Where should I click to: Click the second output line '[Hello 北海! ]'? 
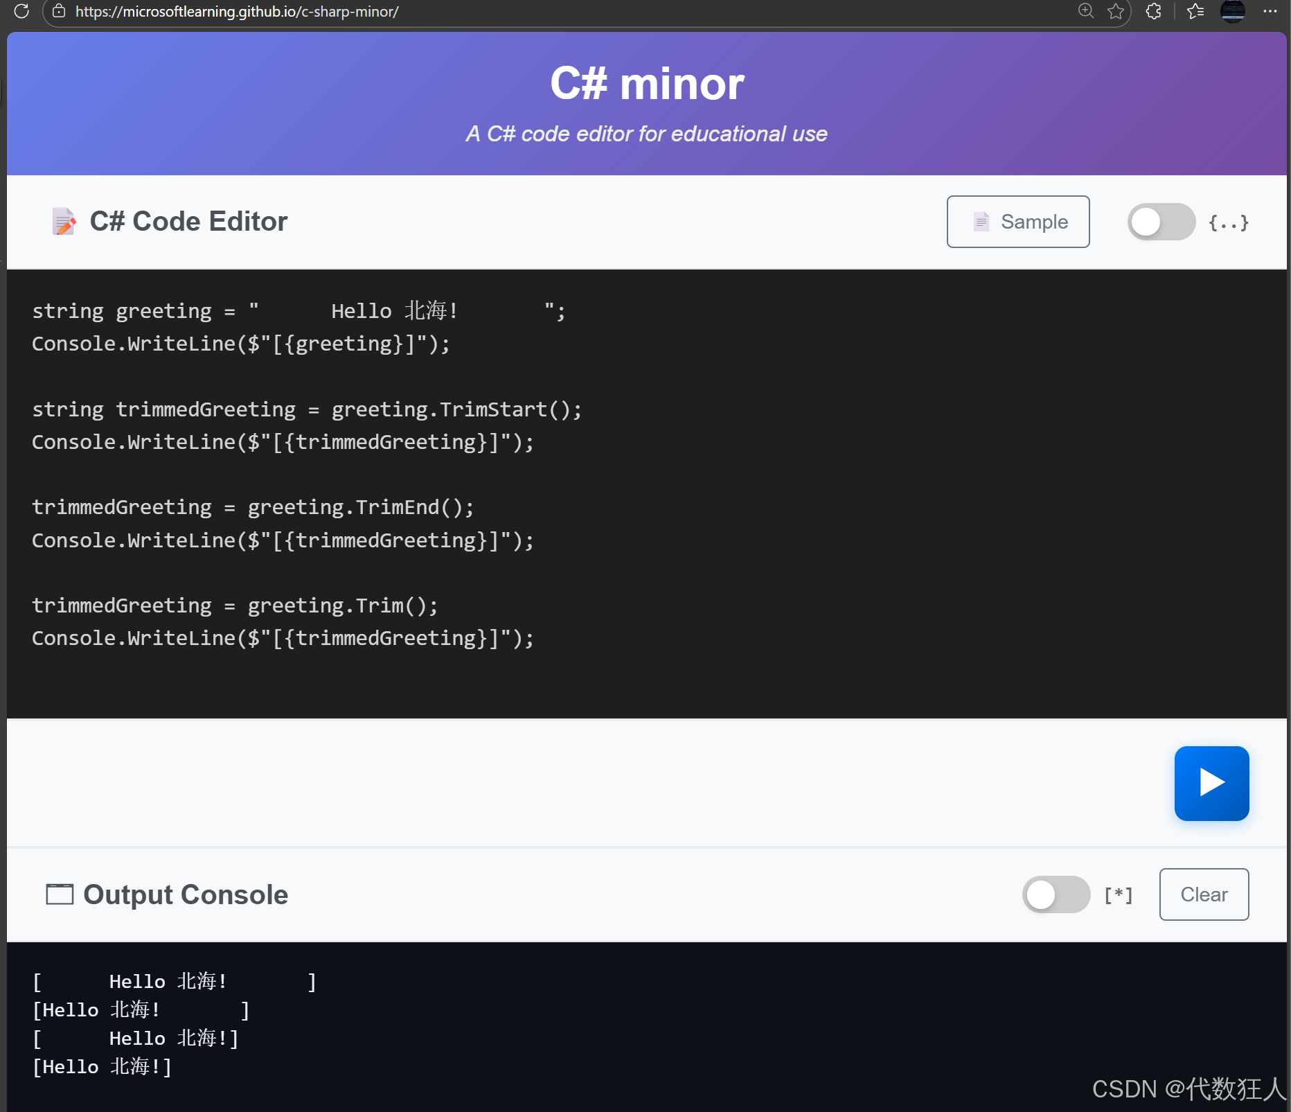click(x=142, y=1010)
